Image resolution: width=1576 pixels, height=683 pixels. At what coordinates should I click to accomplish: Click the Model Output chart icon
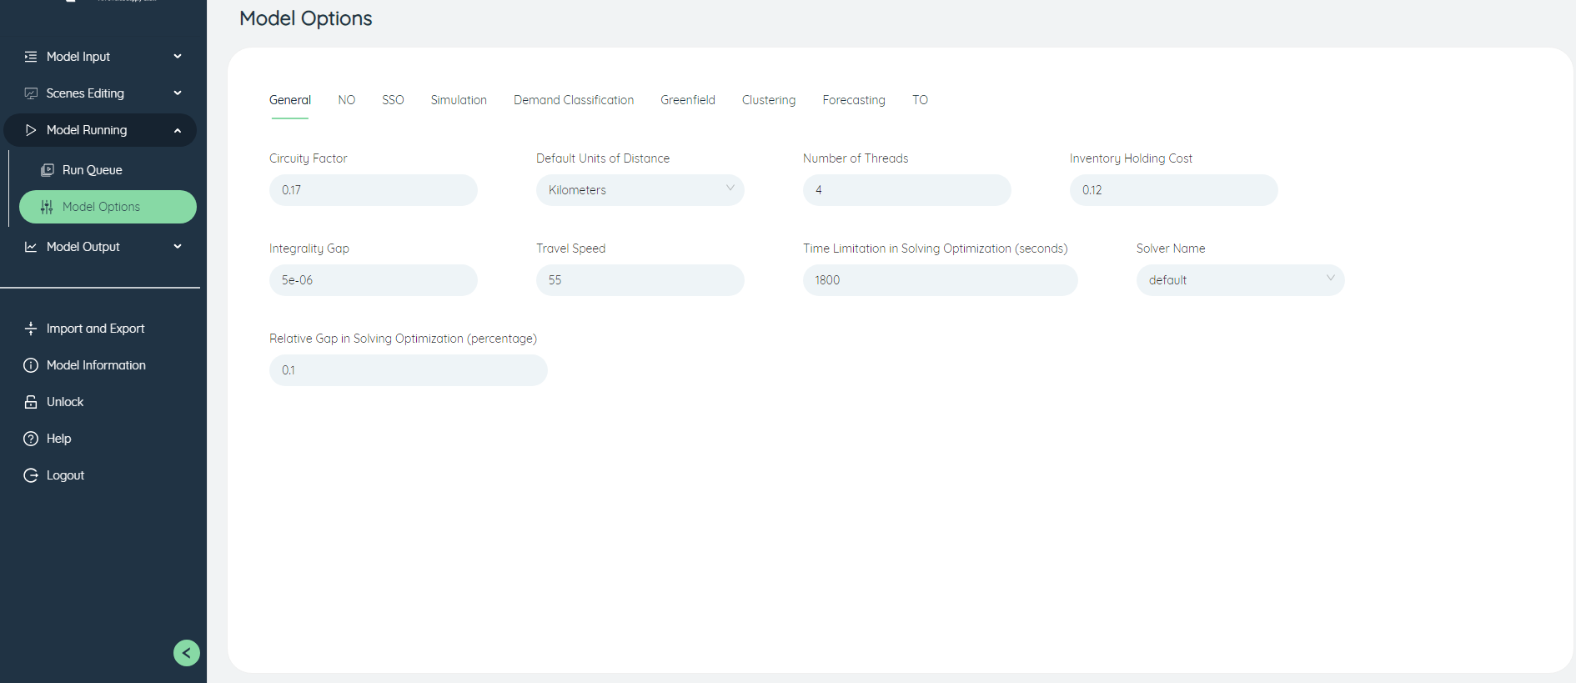click(x=31, y=247)
